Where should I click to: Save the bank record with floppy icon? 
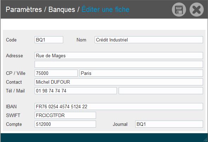point(179,9)
